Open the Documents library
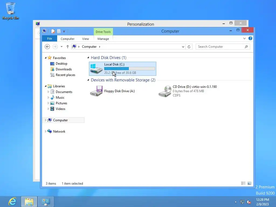This screenshot has width=276, height=207. (x=64, y=92)
